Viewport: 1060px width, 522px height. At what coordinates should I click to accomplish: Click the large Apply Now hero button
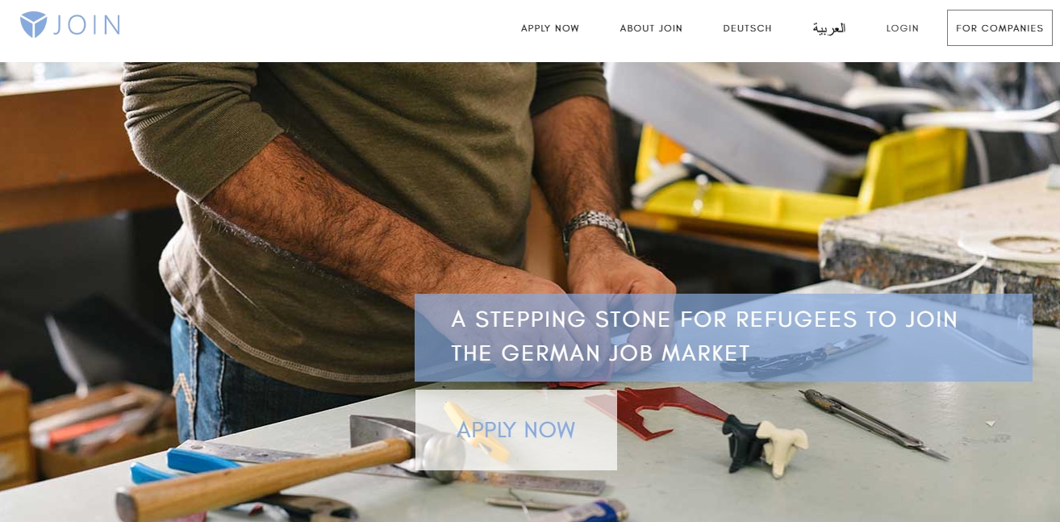pyautogui.click(x=516, y=430)
